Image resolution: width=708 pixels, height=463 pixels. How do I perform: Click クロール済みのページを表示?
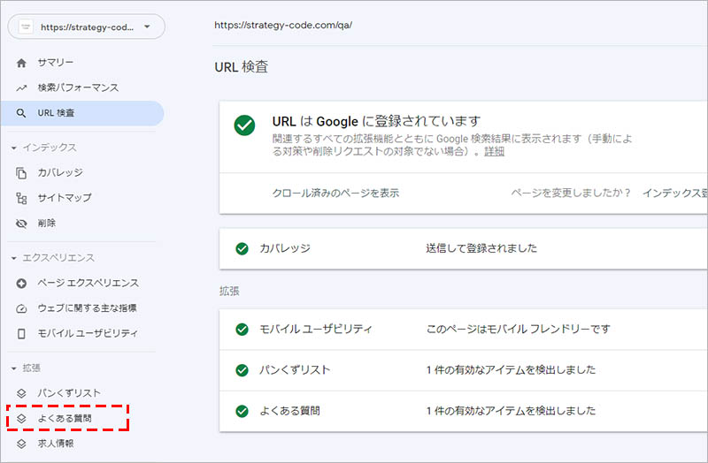(335, 193)
